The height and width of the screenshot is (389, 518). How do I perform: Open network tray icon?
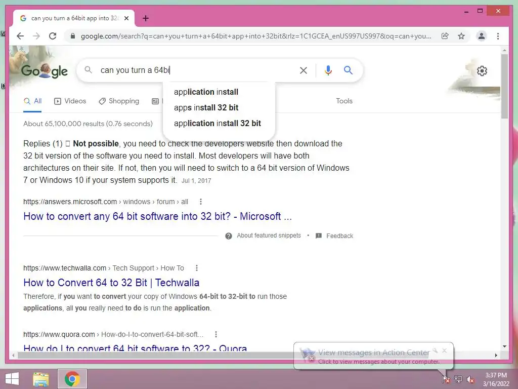coord(458,379)
